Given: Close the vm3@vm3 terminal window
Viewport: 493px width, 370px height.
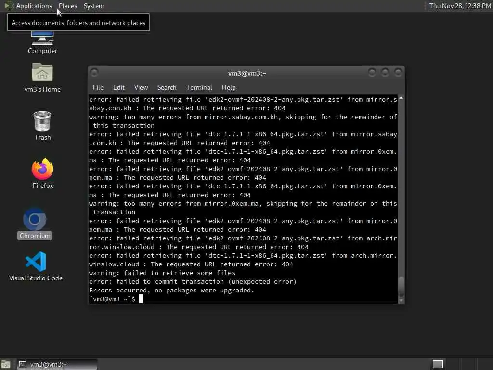Looking at the screenshot, I should 398,73.
